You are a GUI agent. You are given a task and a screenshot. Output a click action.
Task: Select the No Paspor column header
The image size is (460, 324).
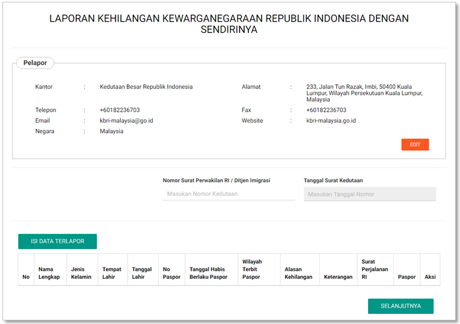coord(171,273)
